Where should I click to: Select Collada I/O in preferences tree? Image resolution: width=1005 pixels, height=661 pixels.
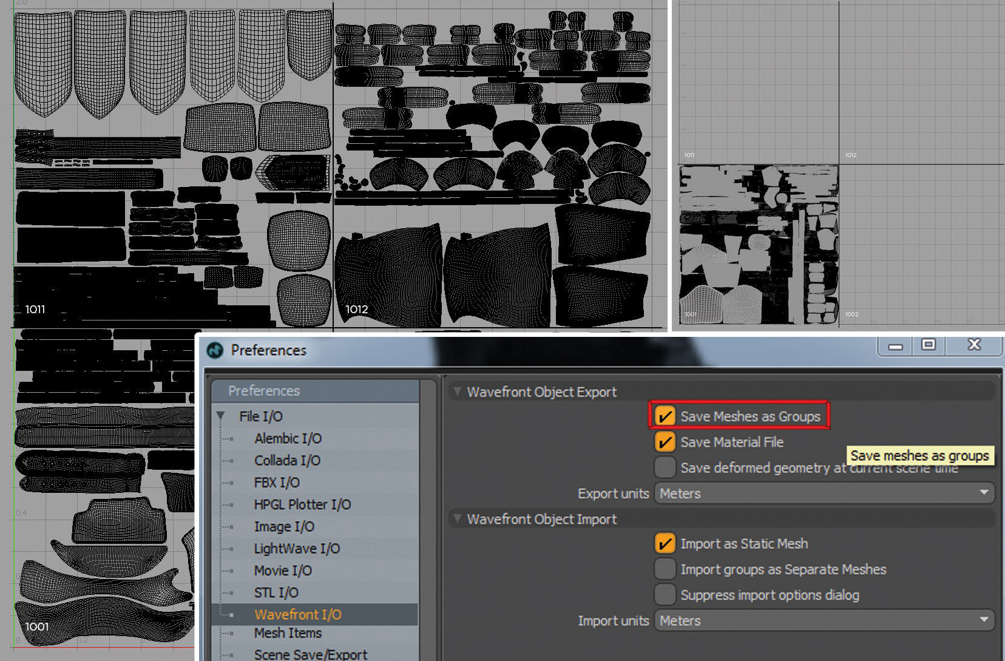click(287, 460)
